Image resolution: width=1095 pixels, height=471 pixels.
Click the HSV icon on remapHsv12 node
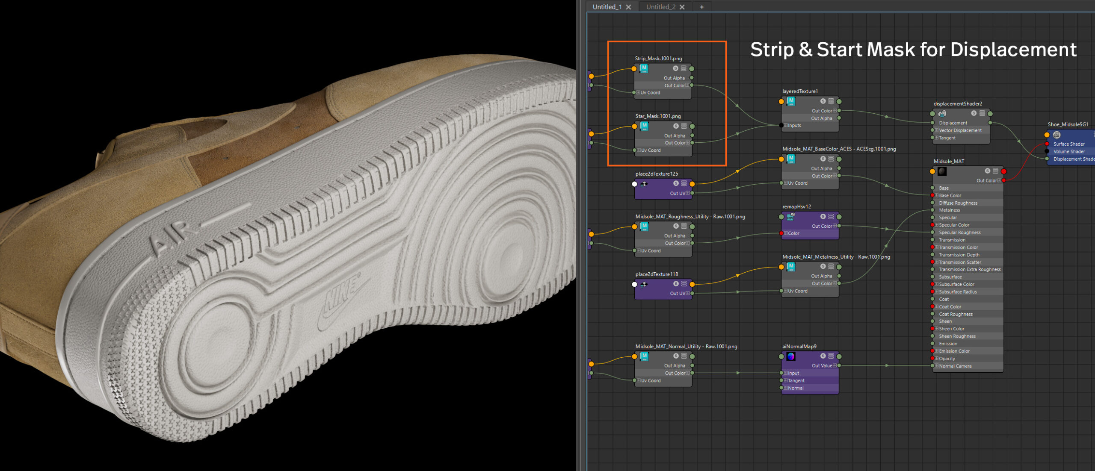coord(790,217)
